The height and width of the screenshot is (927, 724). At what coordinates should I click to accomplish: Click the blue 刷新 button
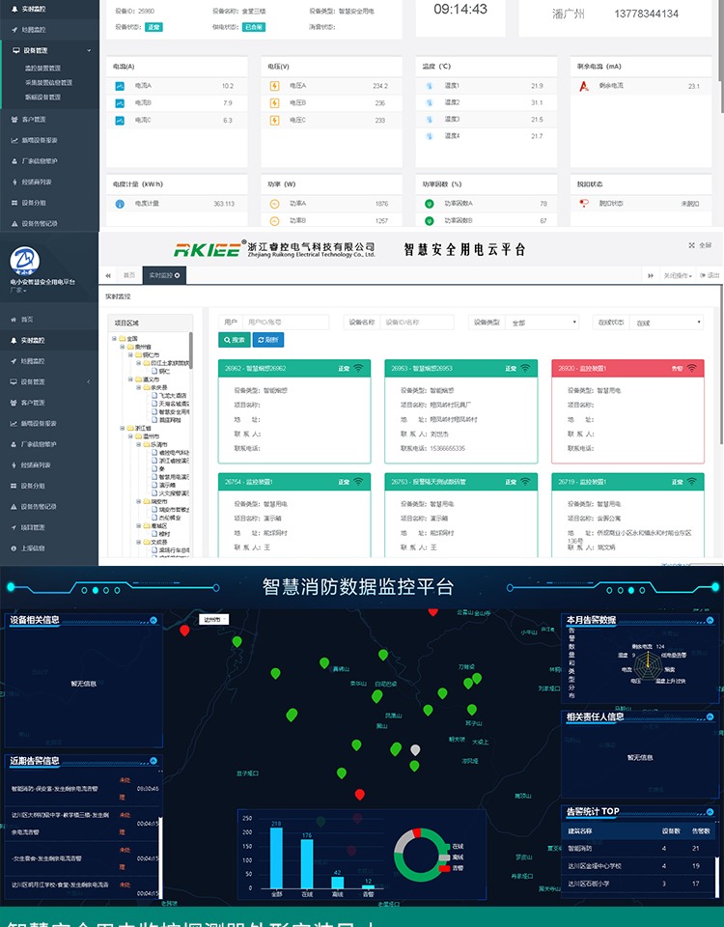(268, 340)
